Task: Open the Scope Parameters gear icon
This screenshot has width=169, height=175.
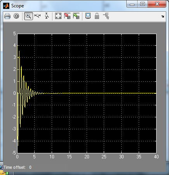Action: (x=16, y=16)
